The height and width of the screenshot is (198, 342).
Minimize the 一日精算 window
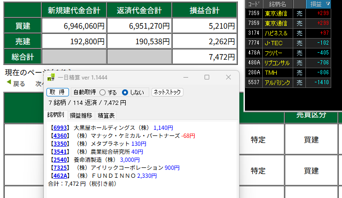(x=186, y=77)
